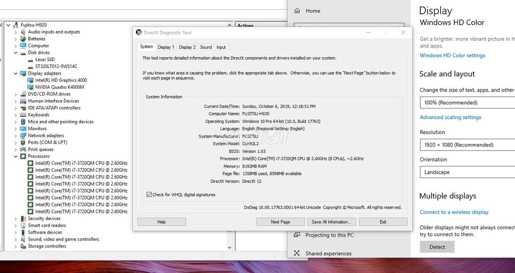Switch to the Display 1 tab
The height and width of the screenshot is (273, 515).
tap(166, 47)
